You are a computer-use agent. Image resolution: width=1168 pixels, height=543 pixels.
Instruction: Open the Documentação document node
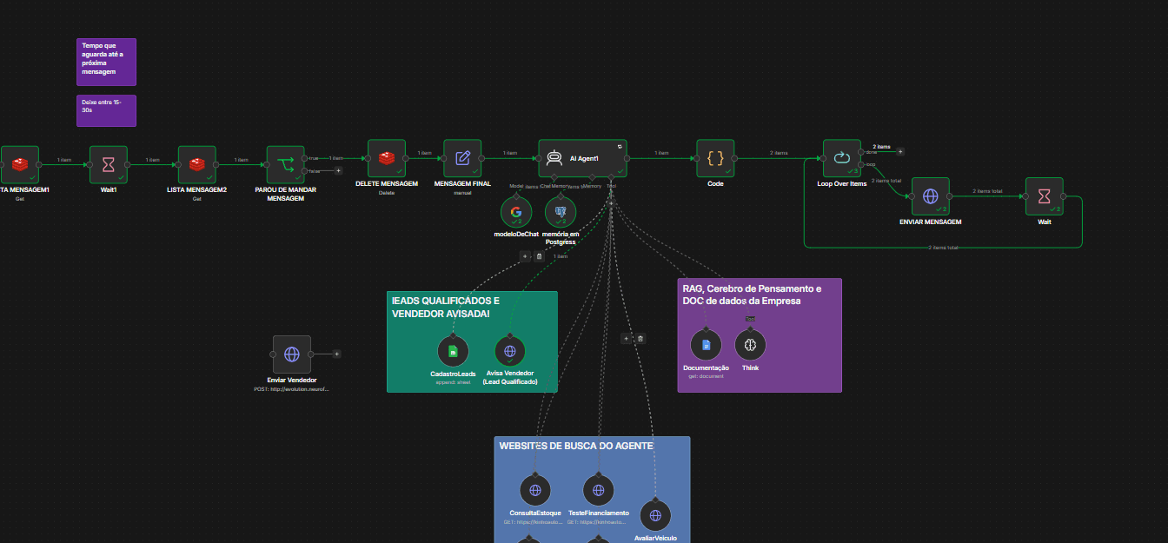point(707,345)
